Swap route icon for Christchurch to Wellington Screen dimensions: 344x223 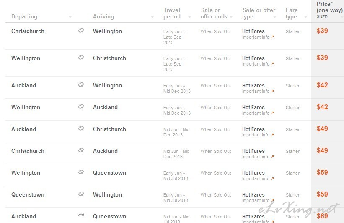click(x=81, y=31)
